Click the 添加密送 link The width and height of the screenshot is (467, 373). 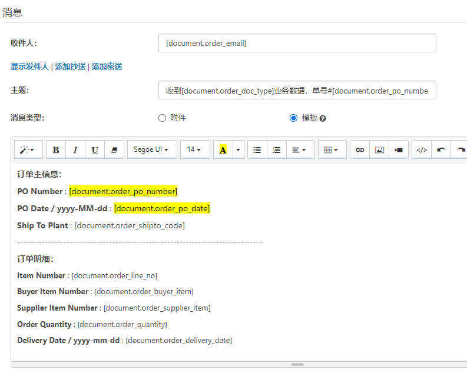coord(107,66)
